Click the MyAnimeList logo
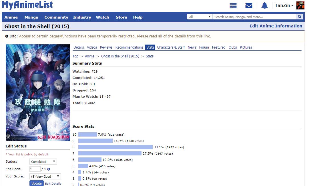 (x=27, y=5)
